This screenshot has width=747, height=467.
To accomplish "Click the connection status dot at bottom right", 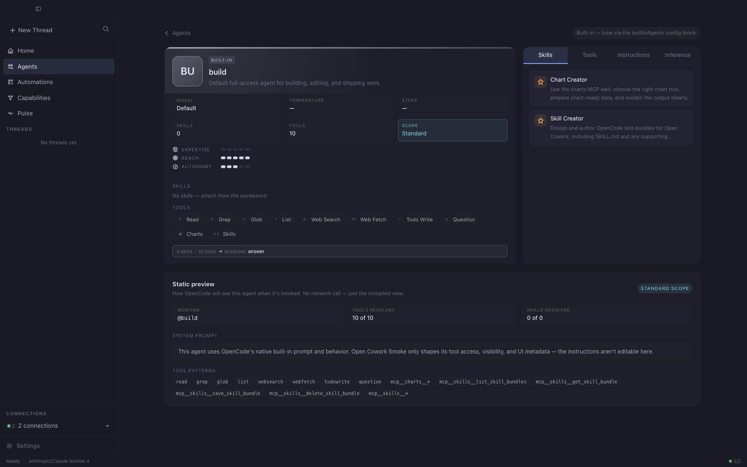I will tap(730, 461).
